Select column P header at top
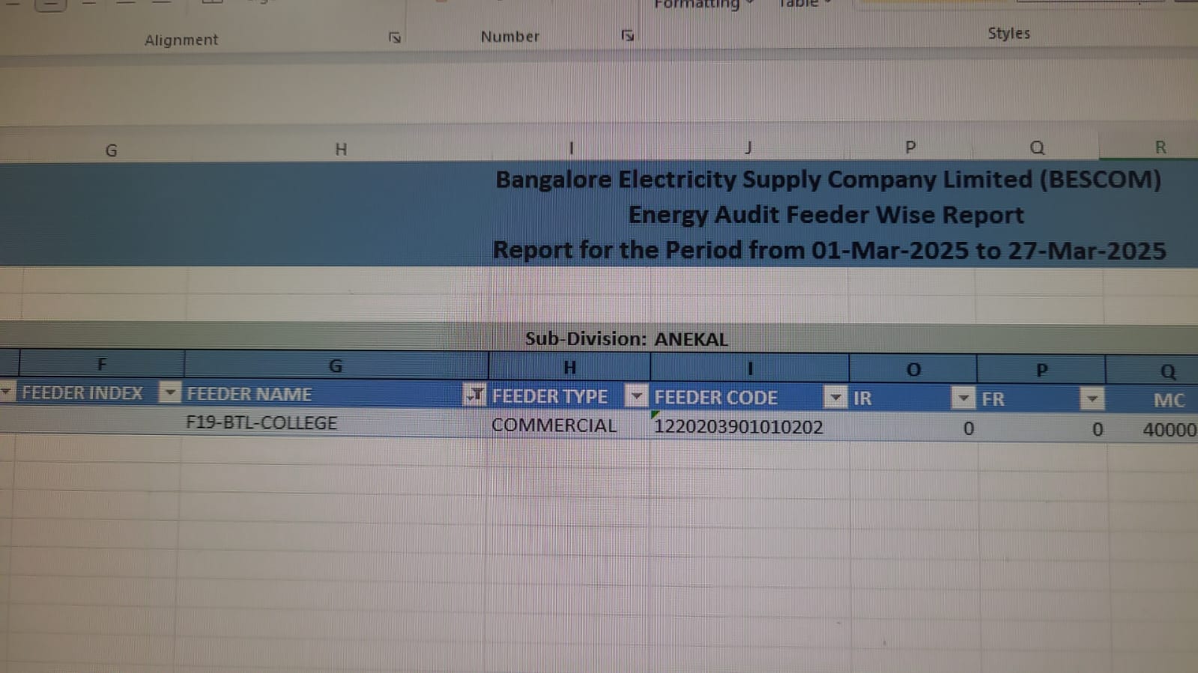This screenshot has width=1198, height=673. pyautogui.click(x=910, y=147)
